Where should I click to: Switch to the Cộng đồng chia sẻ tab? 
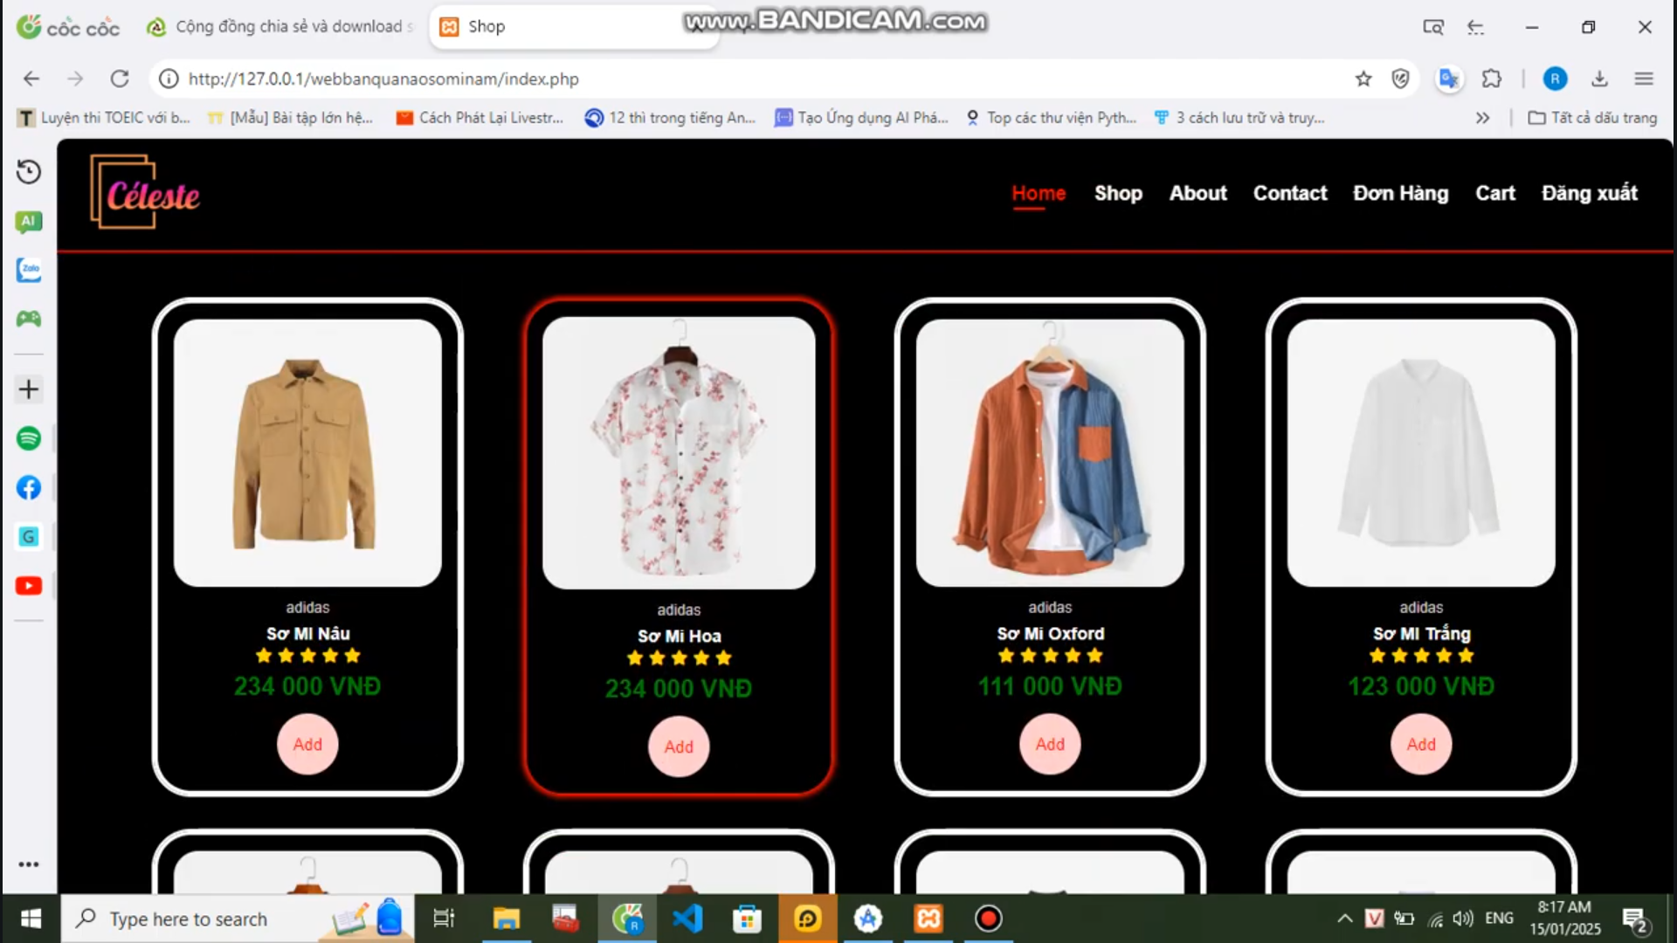click(279, 26)
